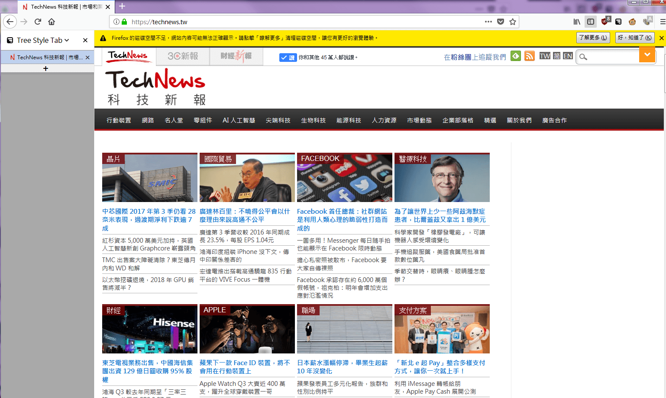Open 能源科技 menu item
This screenshot has height=398, width=666.
click(x=349, y=120)
